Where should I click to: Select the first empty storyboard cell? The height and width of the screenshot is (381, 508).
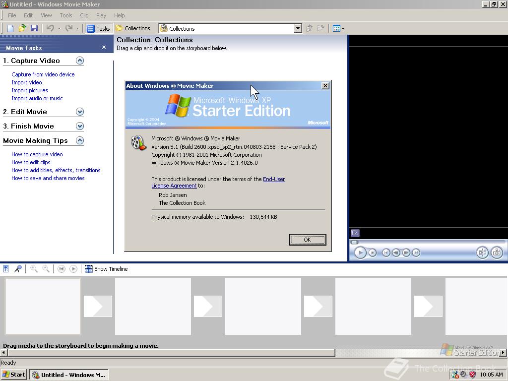[43, 306]
